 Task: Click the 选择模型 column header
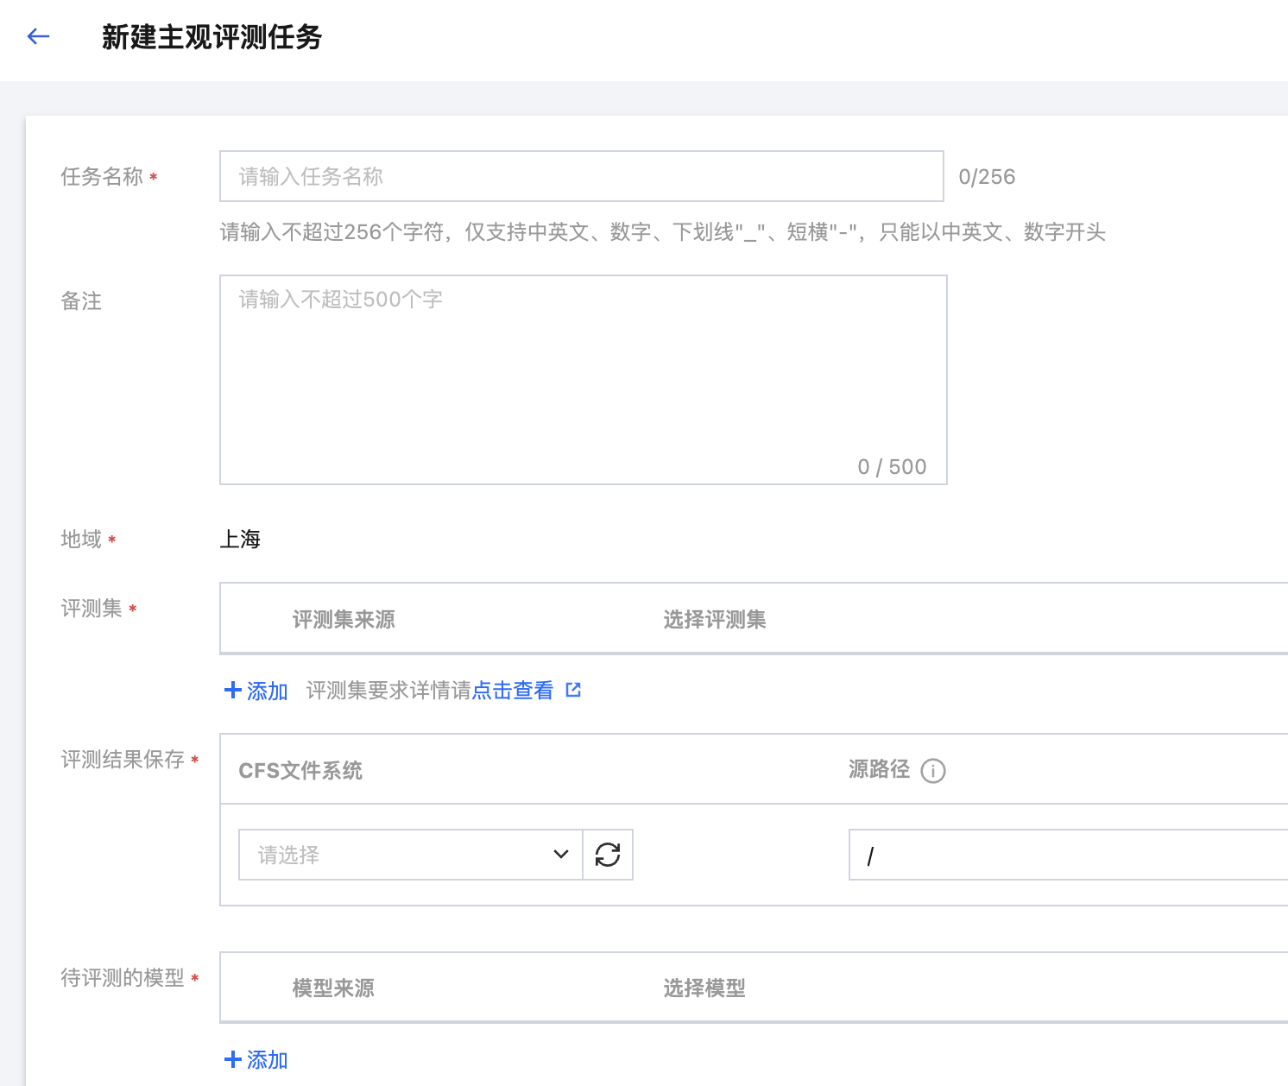(704, 988)
